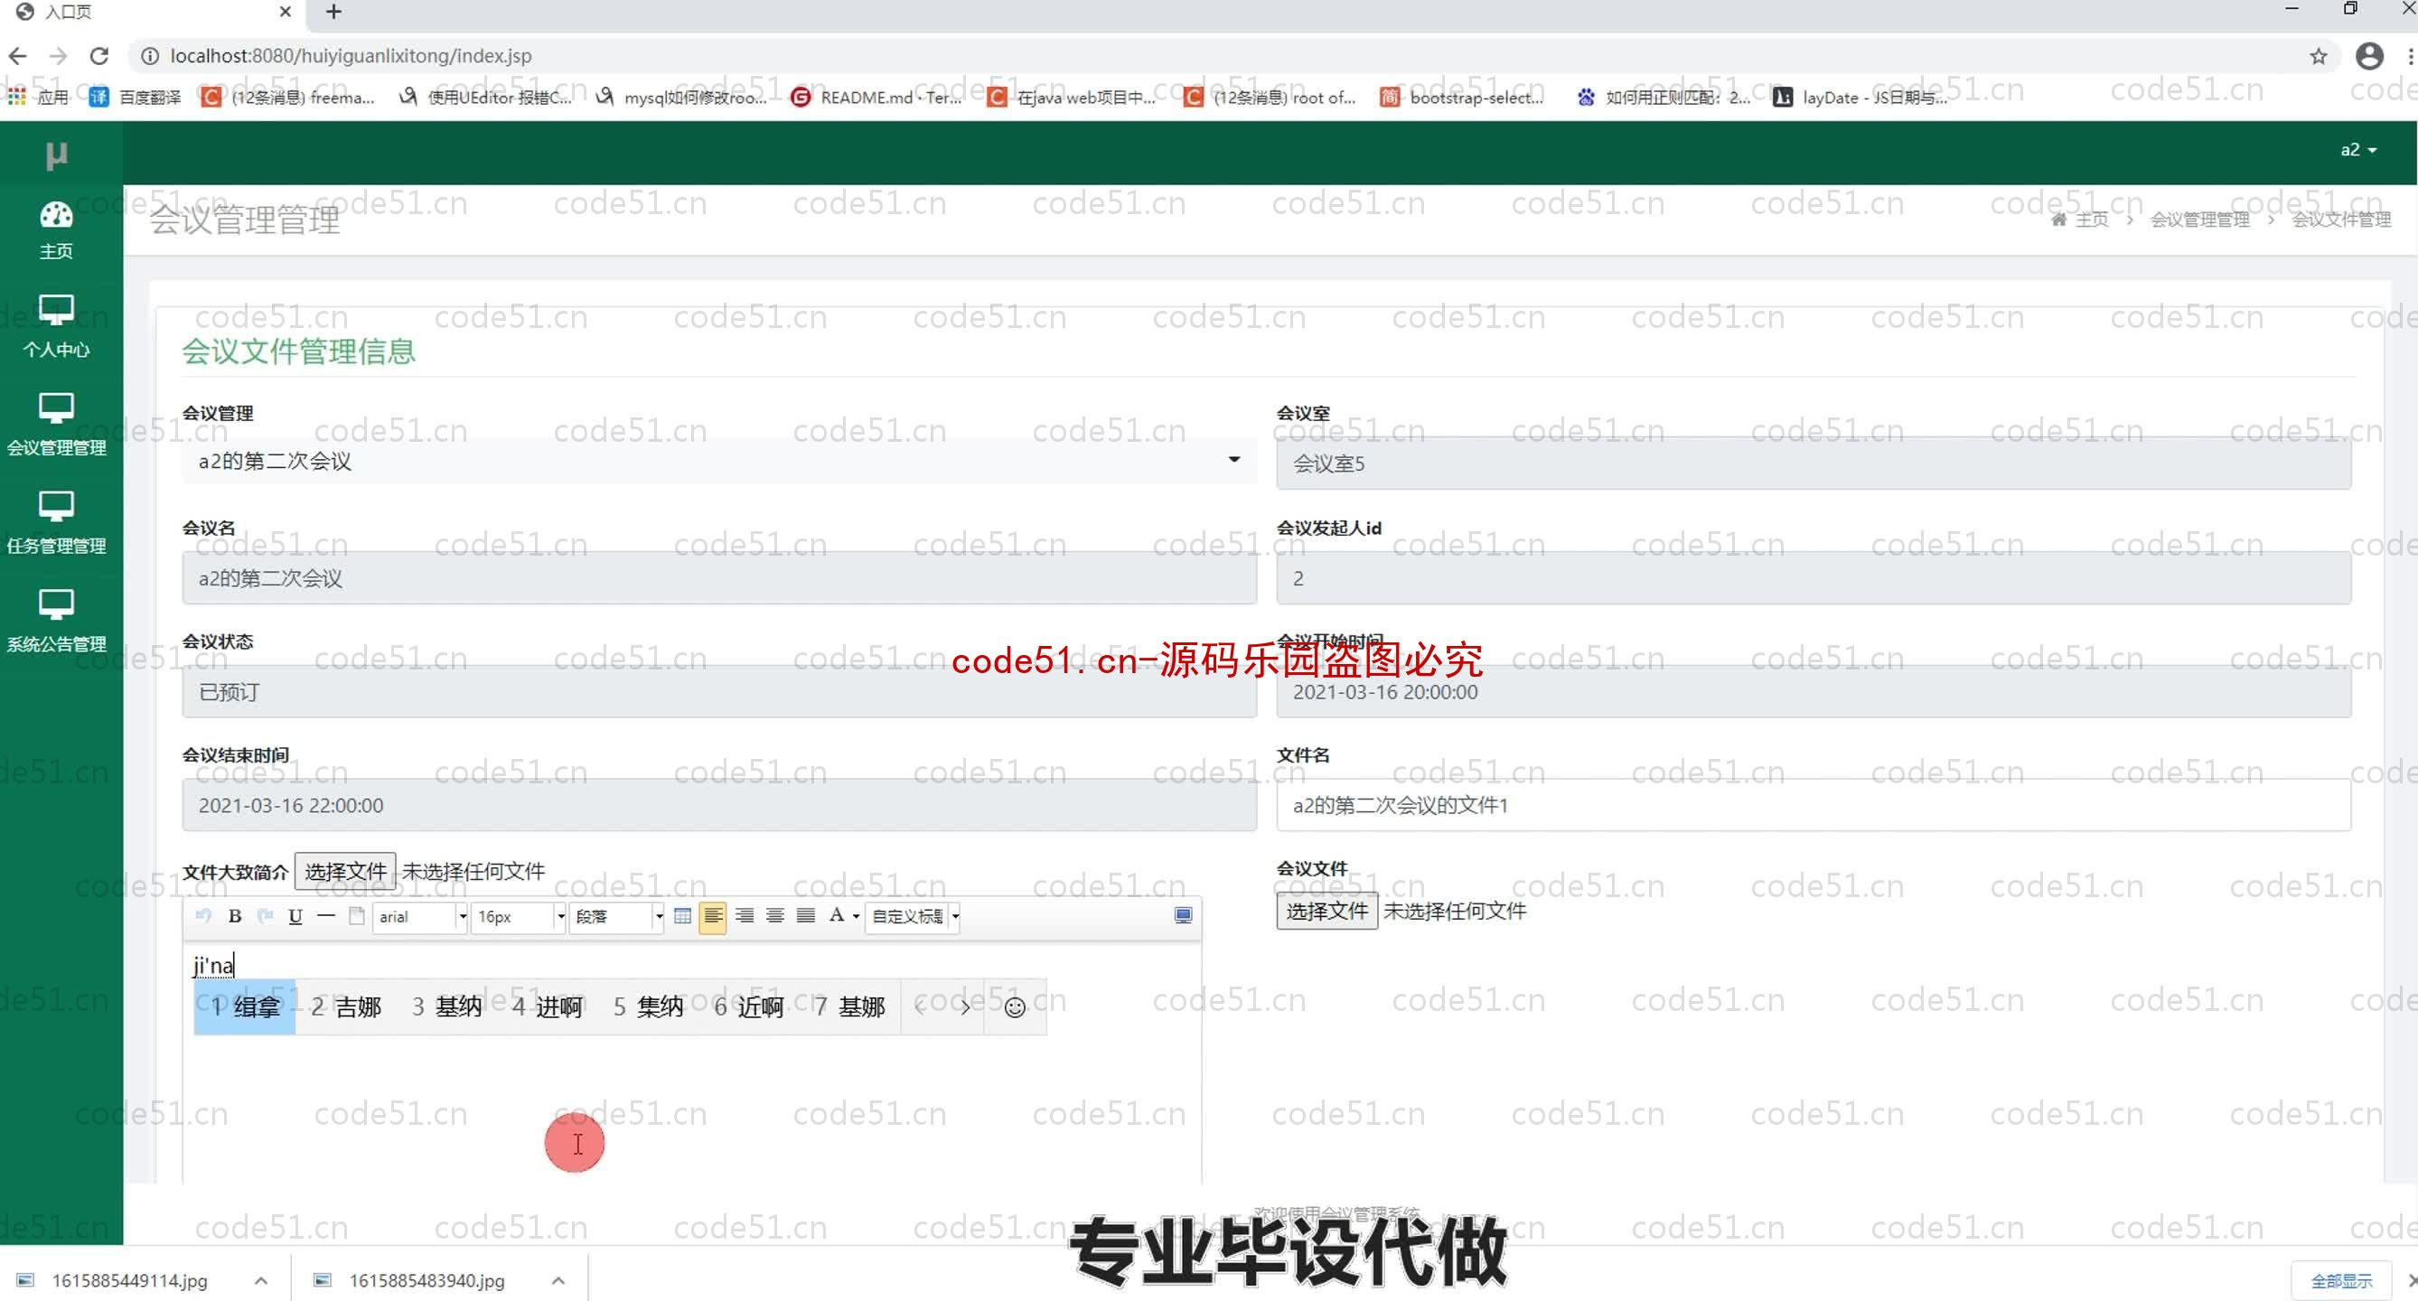Choose IME candidate 1 缉拿
This screenshot has height=1301, width=2418.
244,1007
